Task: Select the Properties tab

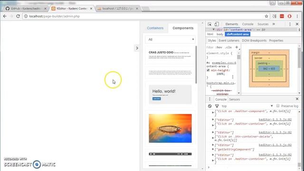Action: pos(276,40)
